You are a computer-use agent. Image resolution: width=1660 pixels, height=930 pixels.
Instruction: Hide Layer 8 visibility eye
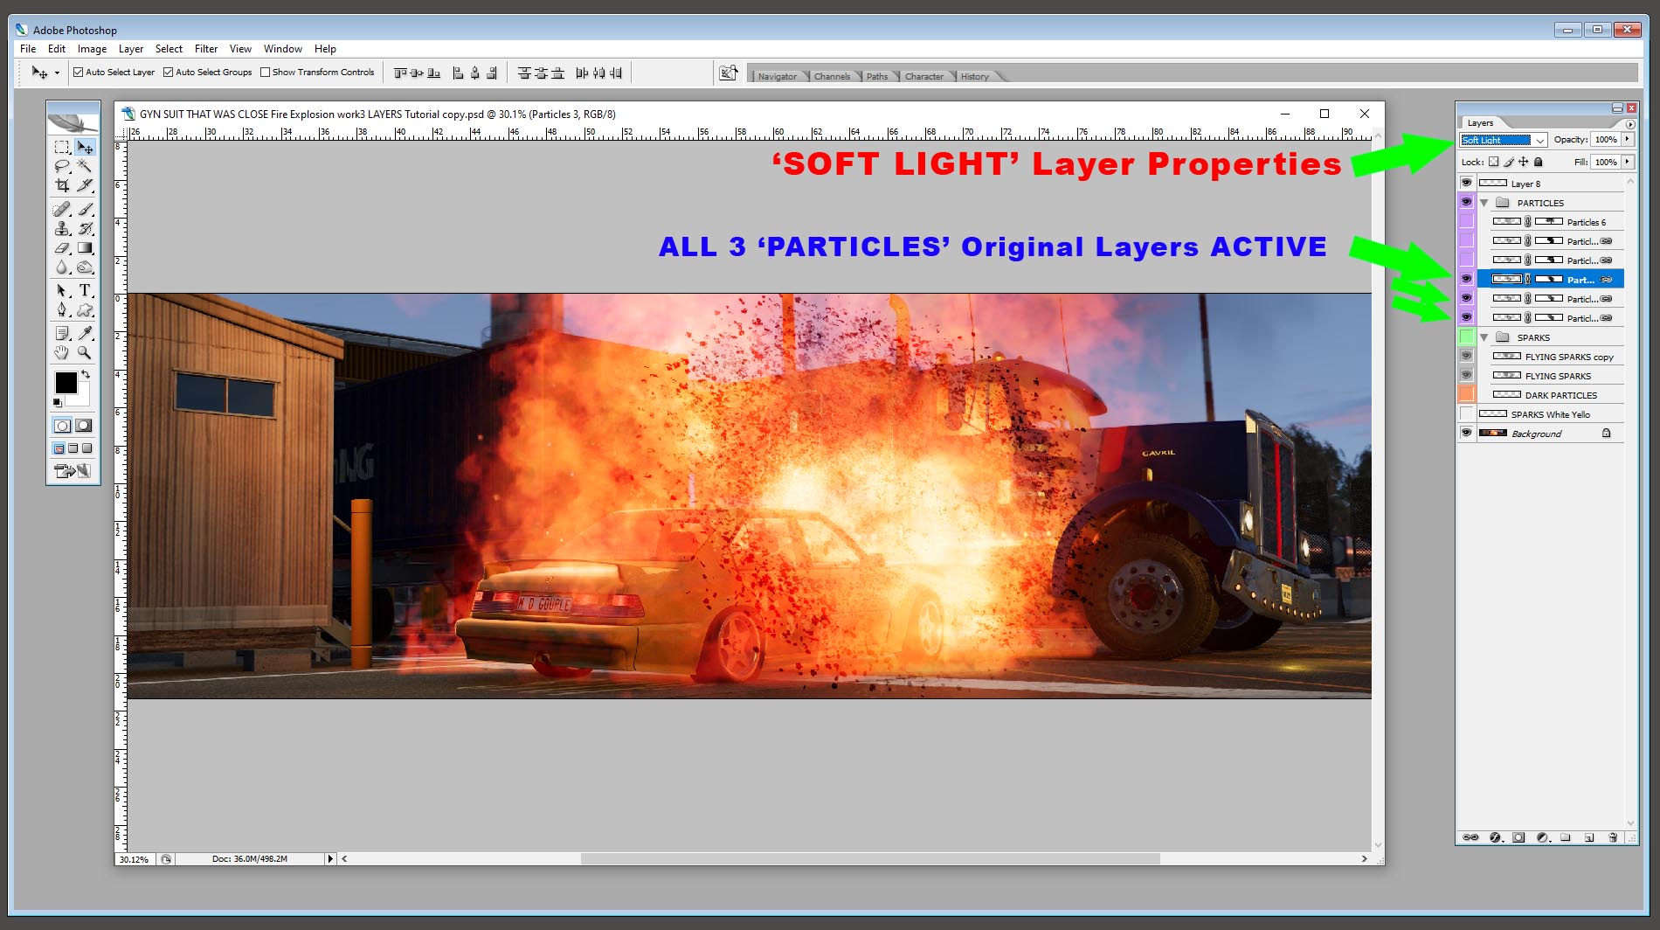[1467, 183]
